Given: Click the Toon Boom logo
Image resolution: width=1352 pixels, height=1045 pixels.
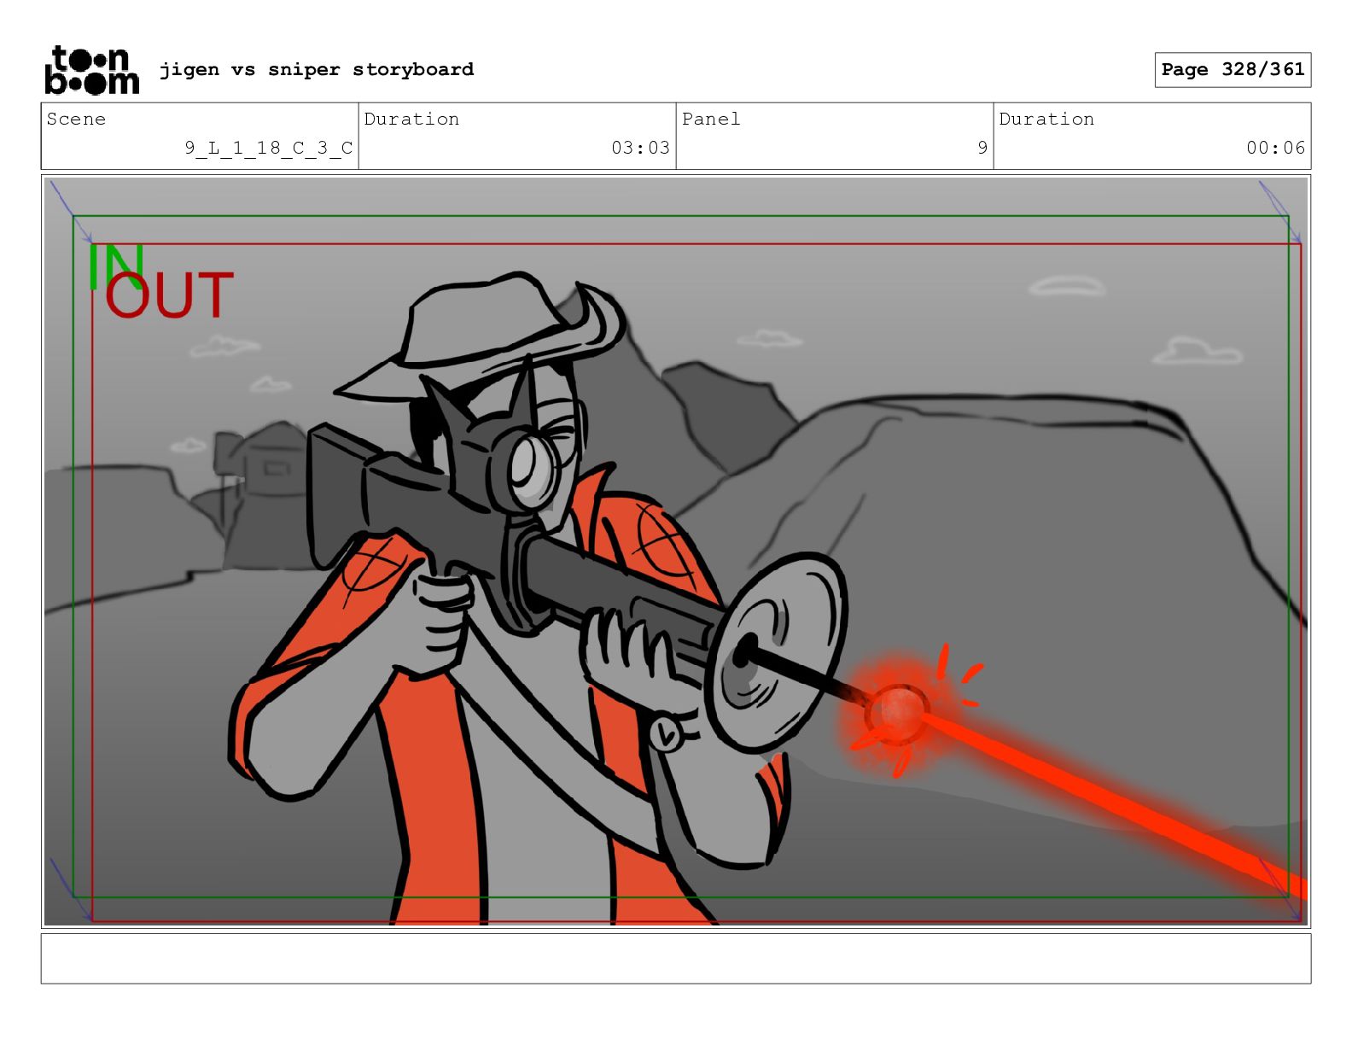Looking at the screenshot, I should [91, 69].
